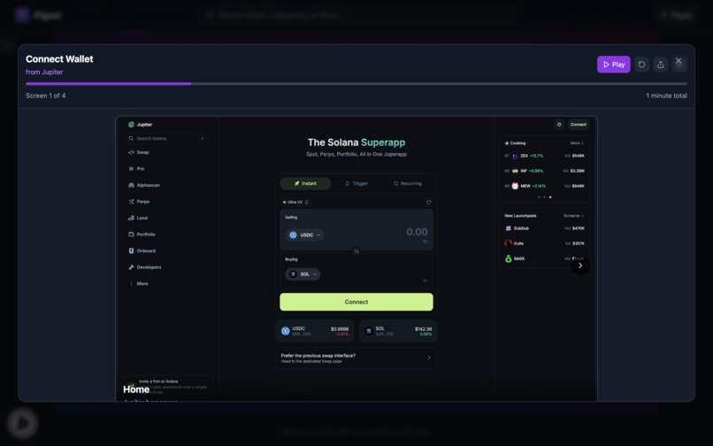Screen dimensions: 713x446
Task: Open the Screener link in New Launchpads
Action: pyautogui.click(x=573, y=216)
